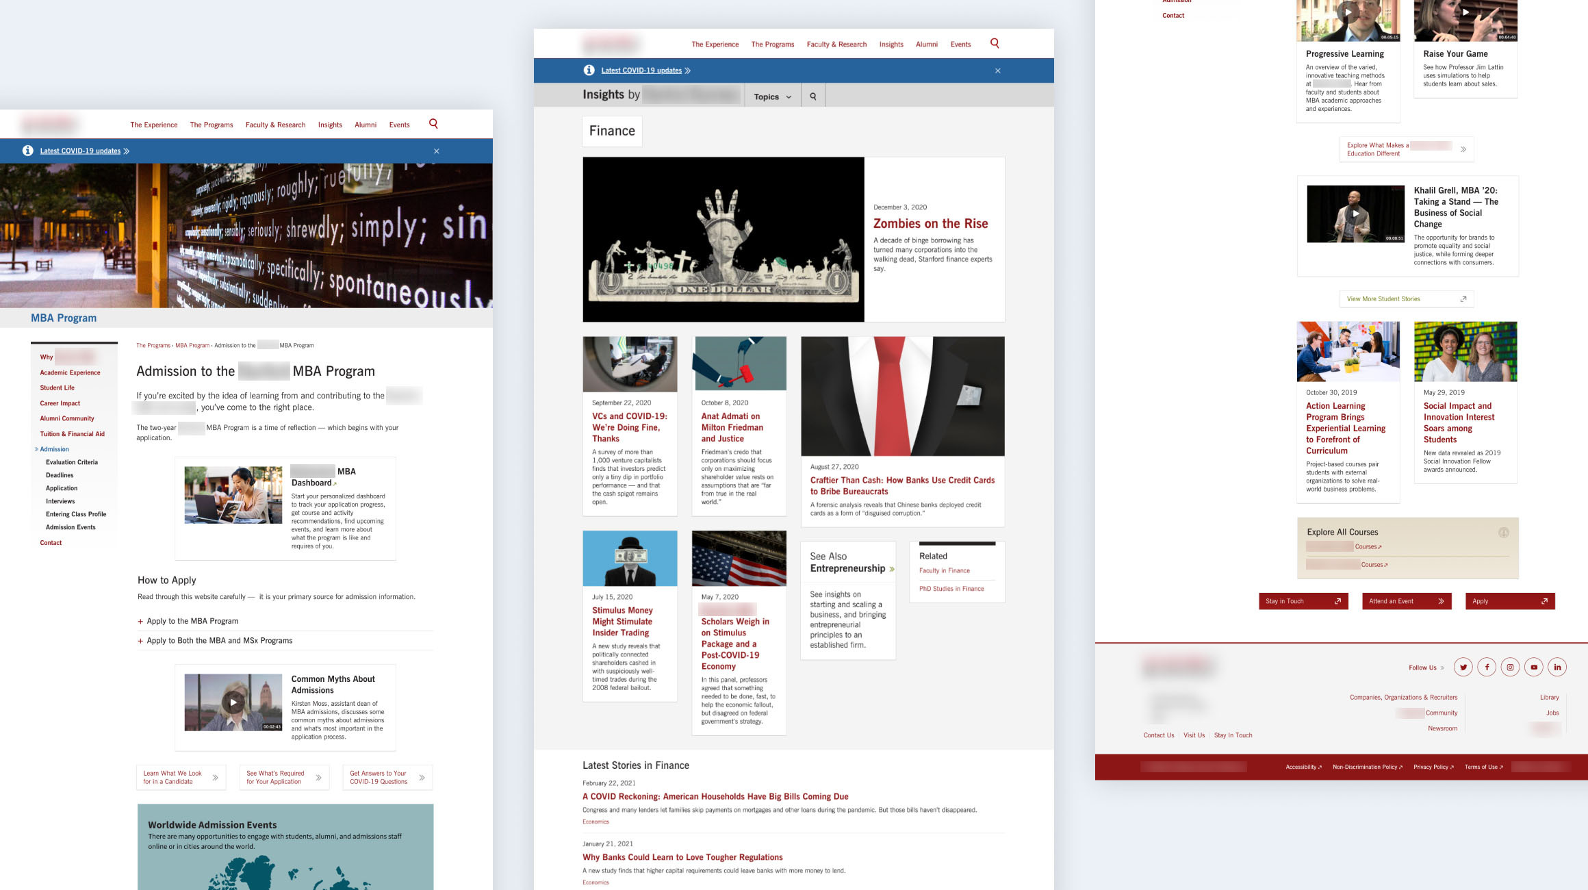Open search from the MBA Program top navigation
The width and height of the screenshot is (1588, 890).
(x=434, y=124)
